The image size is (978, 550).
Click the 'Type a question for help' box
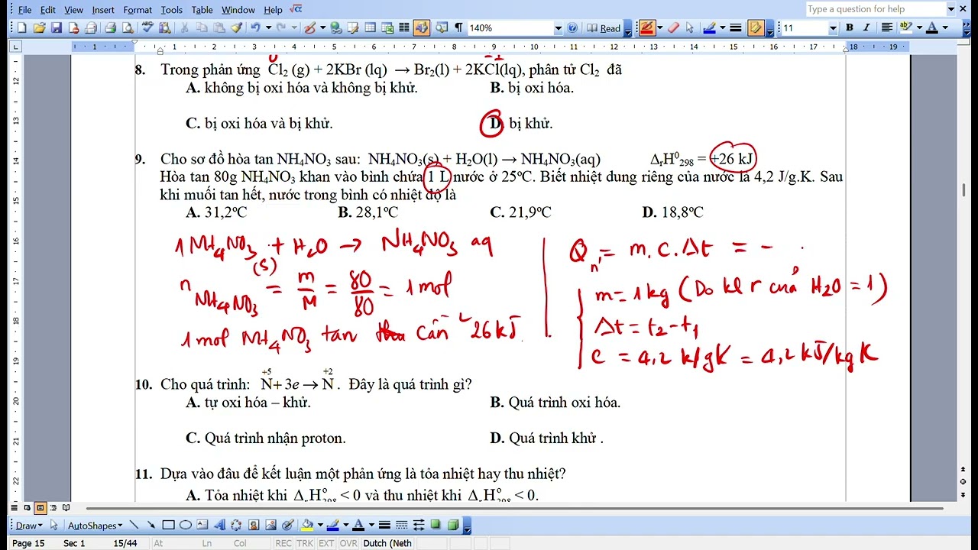876,9
